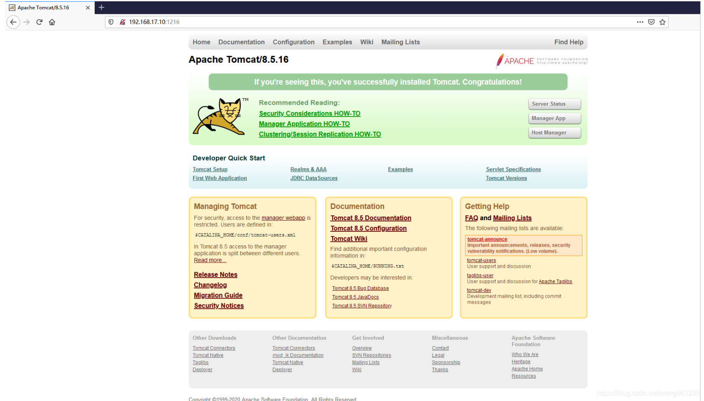
Task: Open Tomcat 8.5 Bug Database link
Action: [360, 288]
